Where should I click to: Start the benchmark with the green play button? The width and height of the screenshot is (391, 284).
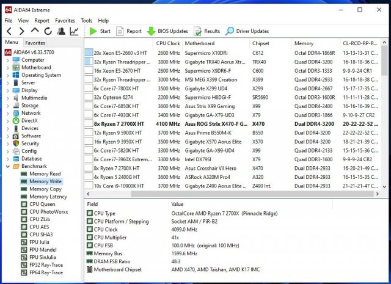click(100, 31)
